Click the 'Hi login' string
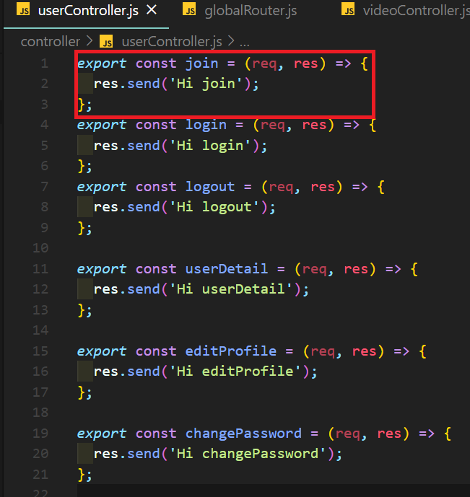The height and width of the screenshot is (497, 470). [210, 146]
